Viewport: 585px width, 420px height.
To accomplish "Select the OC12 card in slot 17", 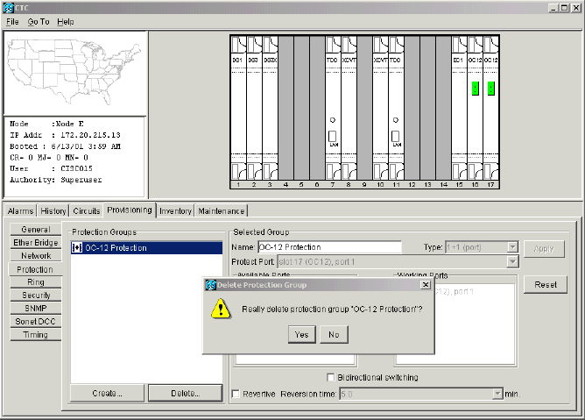I will 491,109.
